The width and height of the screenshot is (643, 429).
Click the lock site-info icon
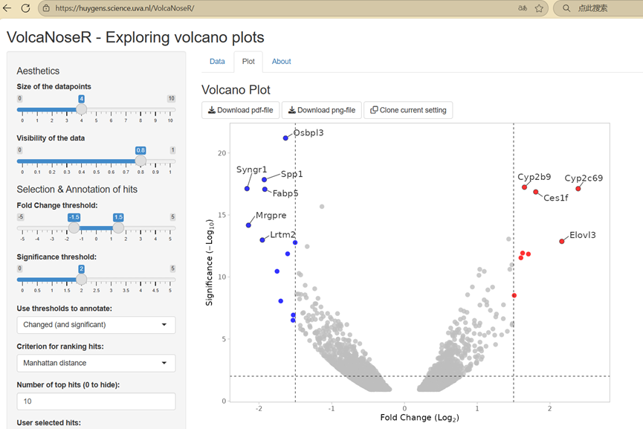[x=46, y=8]
